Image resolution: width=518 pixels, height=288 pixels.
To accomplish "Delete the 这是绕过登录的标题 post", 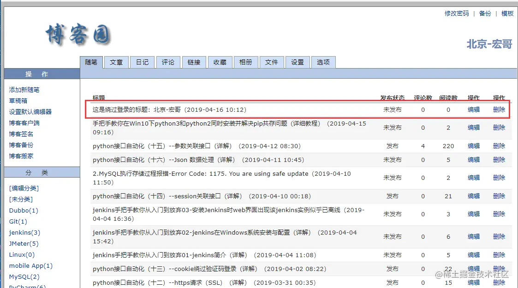I will coord(499,110).
